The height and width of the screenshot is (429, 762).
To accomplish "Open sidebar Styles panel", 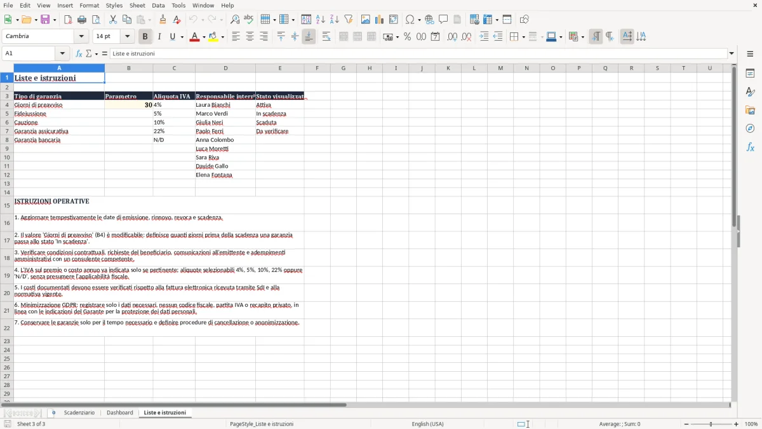I will coord(750,92).
